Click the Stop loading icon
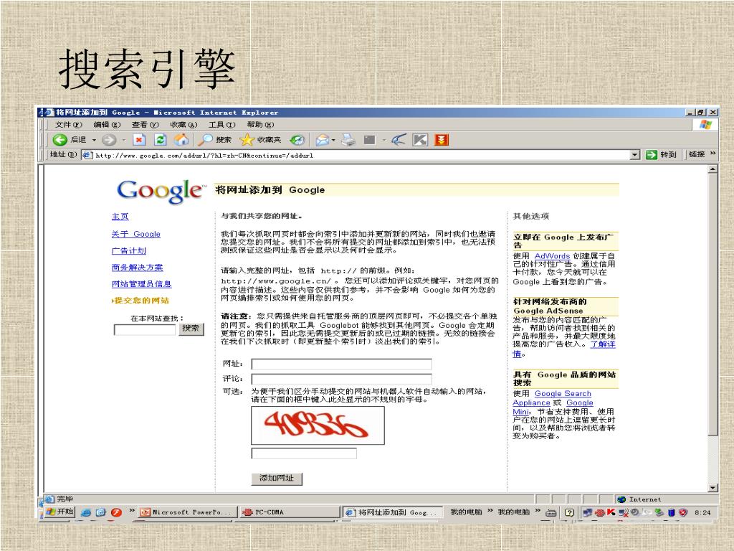The width and height of the screenshot is (734, 551). pos(139,140)
